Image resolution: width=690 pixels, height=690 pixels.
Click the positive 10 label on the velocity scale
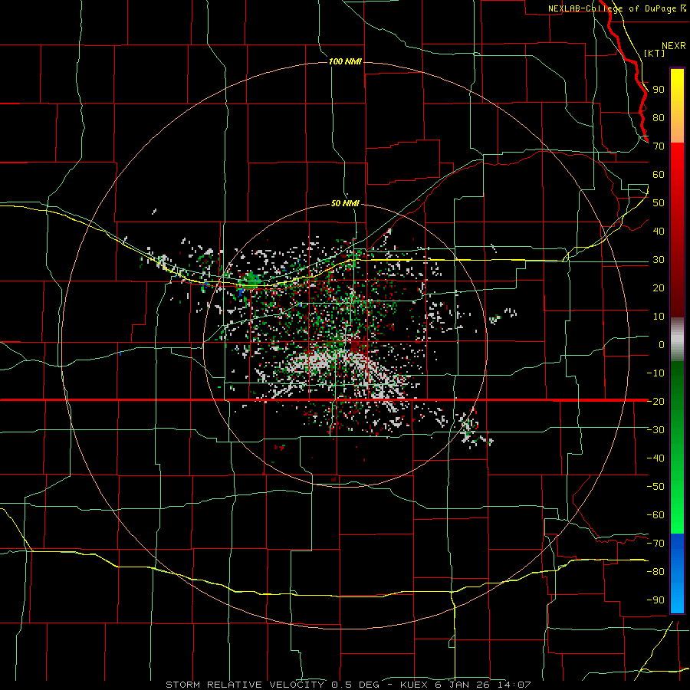659,317
